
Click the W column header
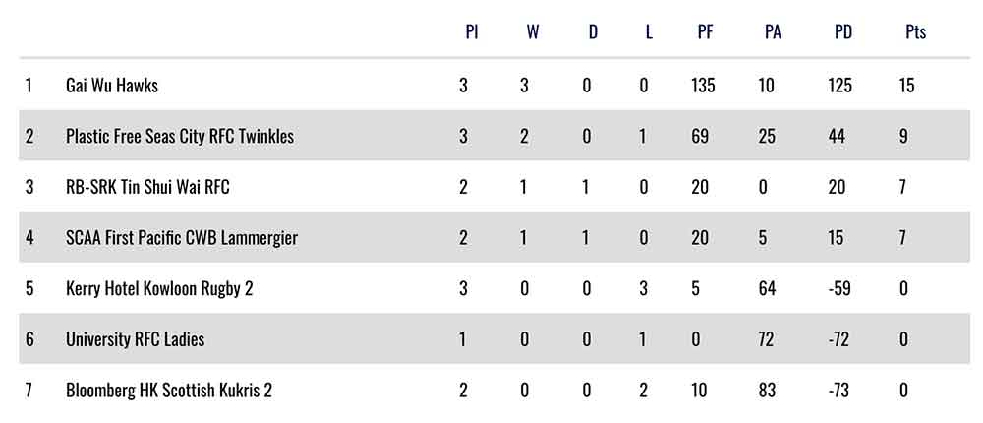533,31
